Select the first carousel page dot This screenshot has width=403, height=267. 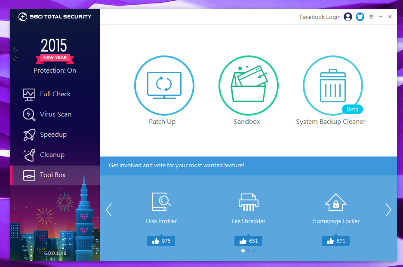[243, 251]
